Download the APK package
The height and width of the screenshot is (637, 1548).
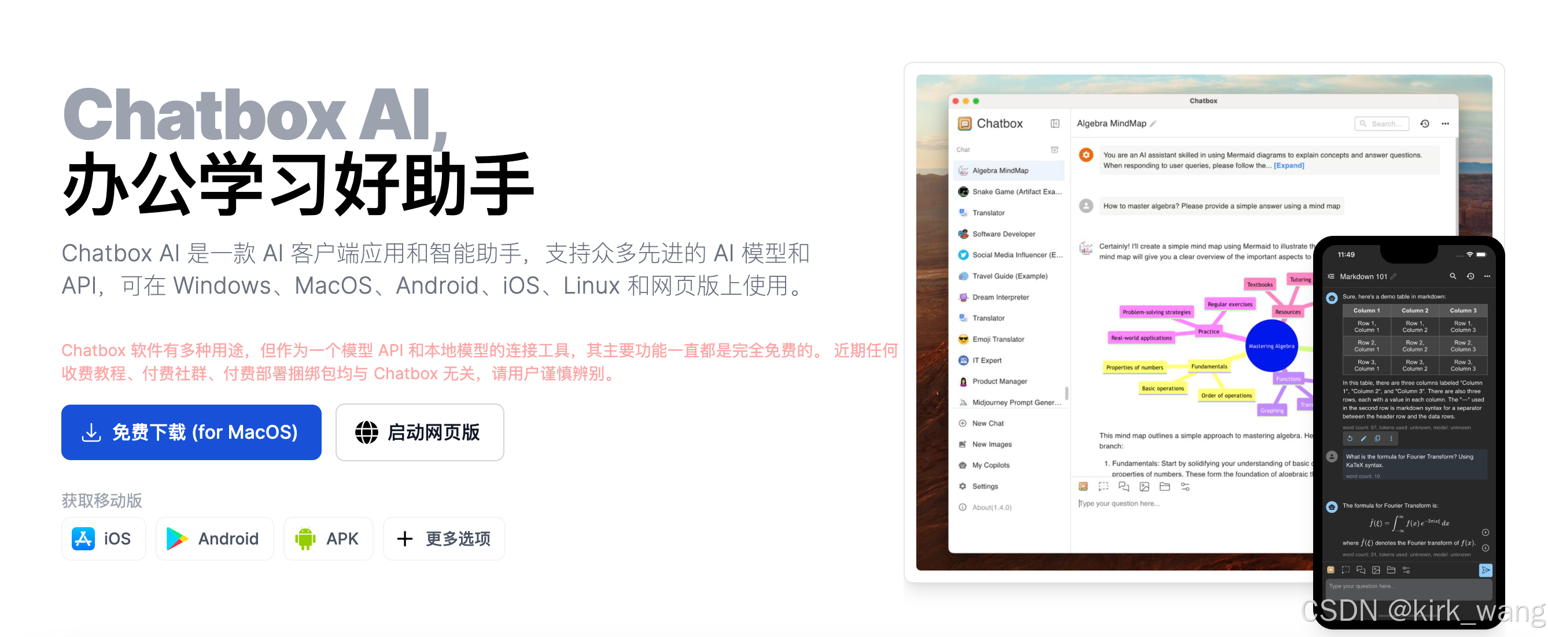328,539
